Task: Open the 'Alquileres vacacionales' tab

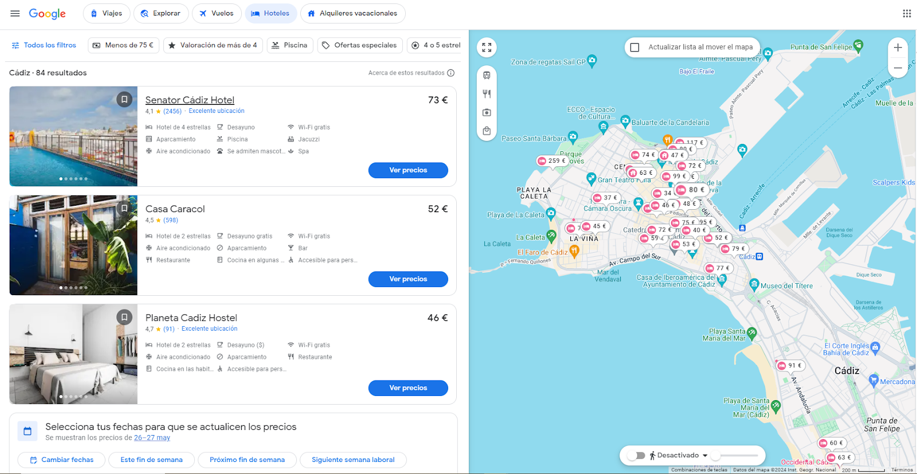Action: (x=352, y=13)
